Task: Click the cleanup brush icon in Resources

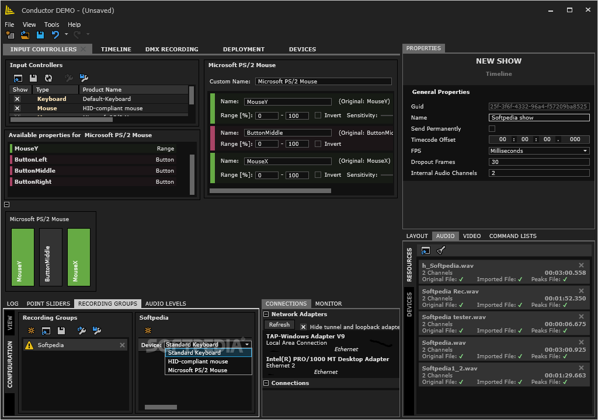Action: pos(441,250)
